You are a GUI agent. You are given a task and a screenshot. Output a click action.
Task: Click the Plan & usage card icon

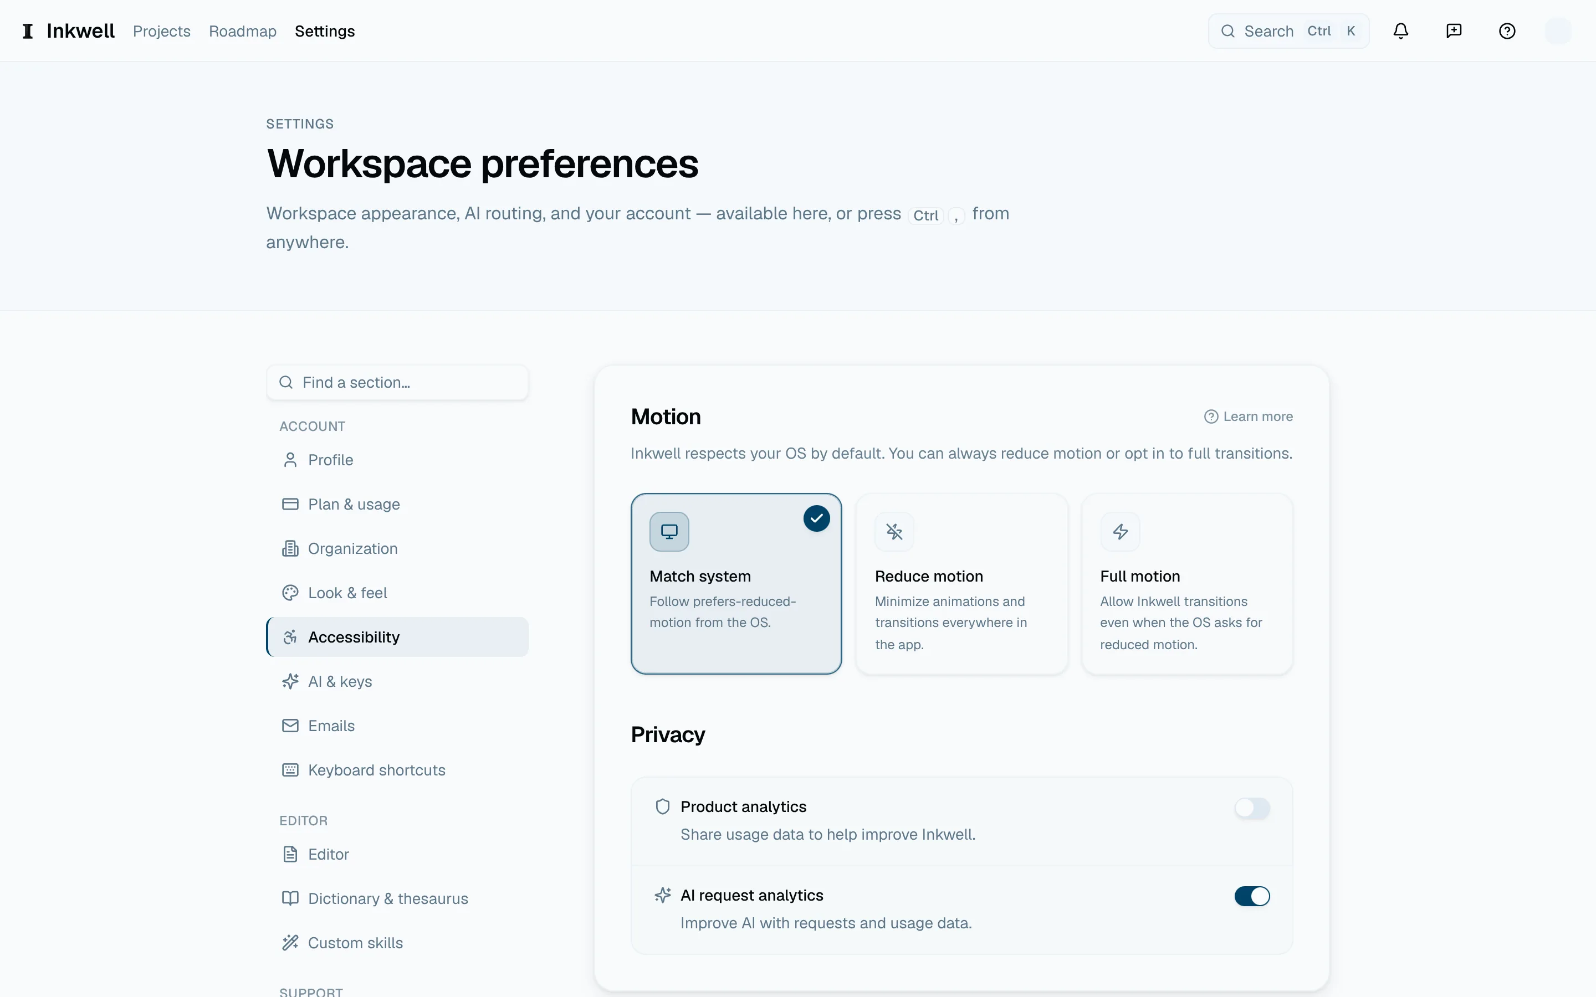290,504
